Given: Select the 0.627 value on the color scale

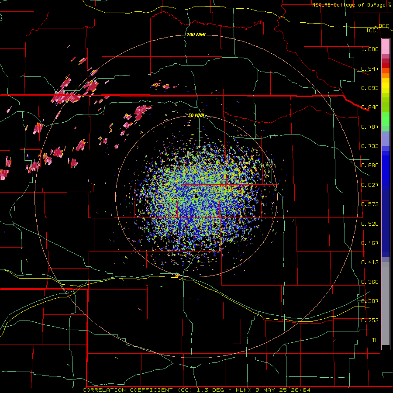Looking at the screenshot, I should [x=370, y=185].
